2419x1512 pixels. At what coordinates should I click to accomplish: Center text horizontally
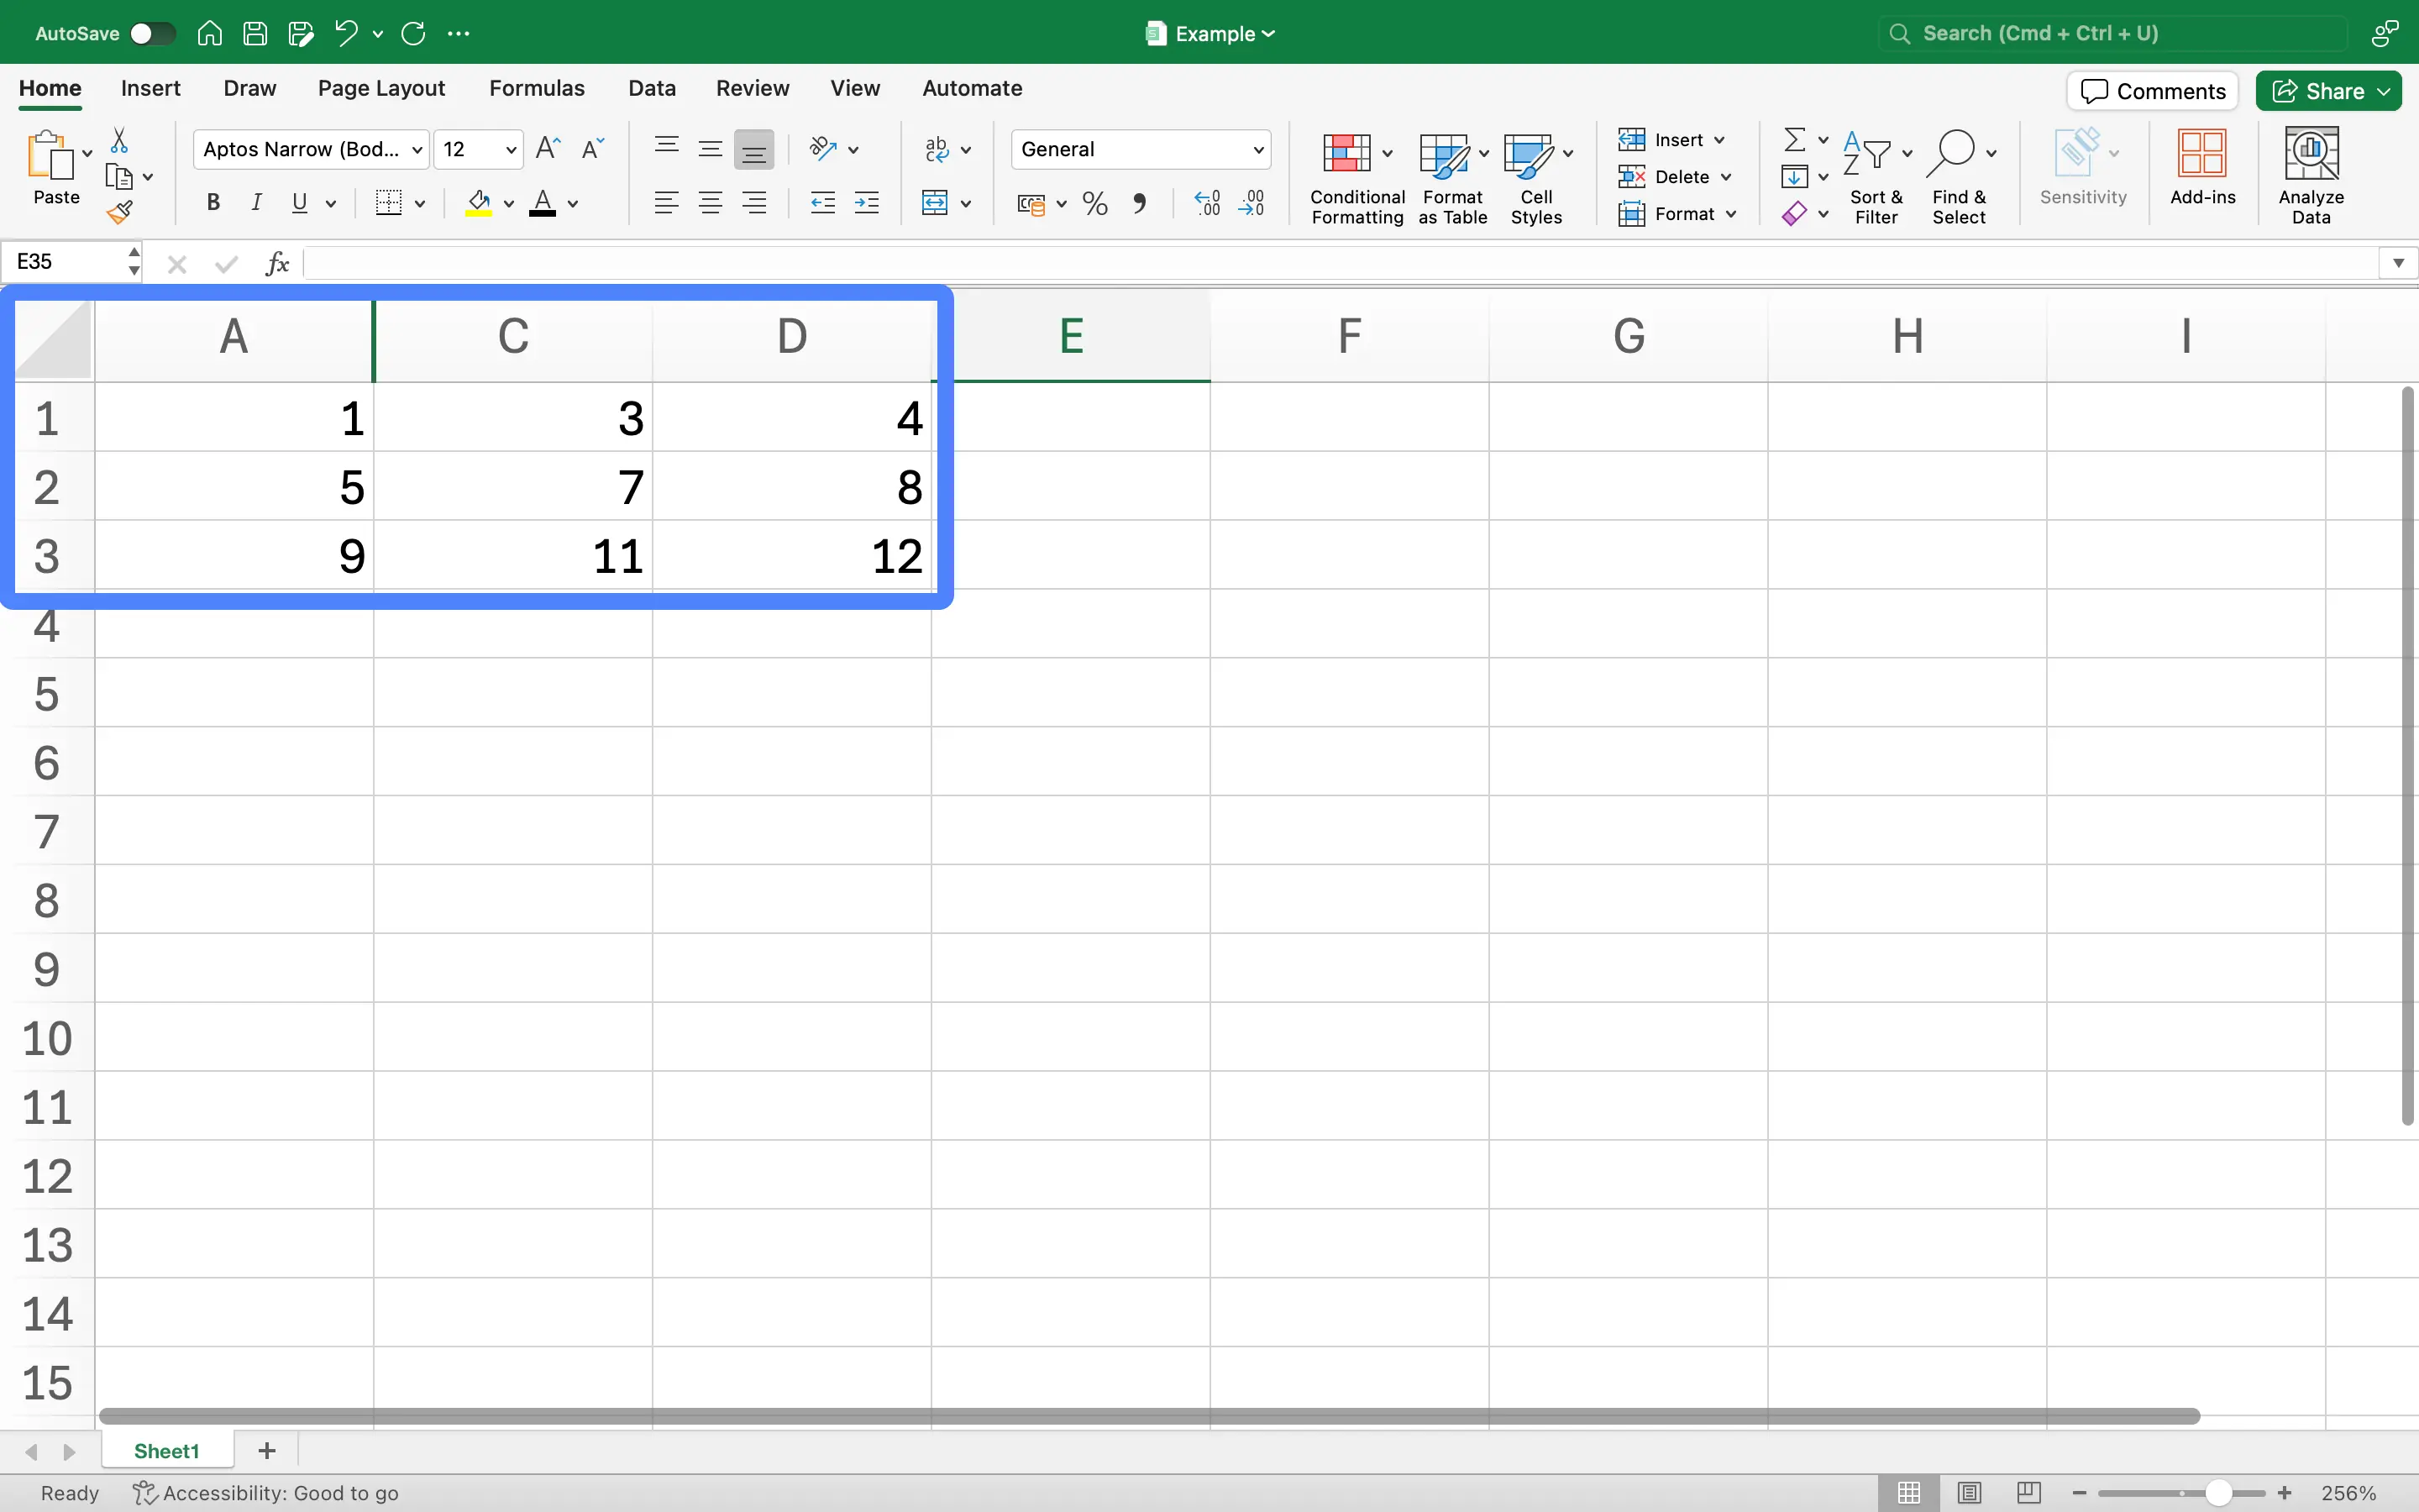711,203
